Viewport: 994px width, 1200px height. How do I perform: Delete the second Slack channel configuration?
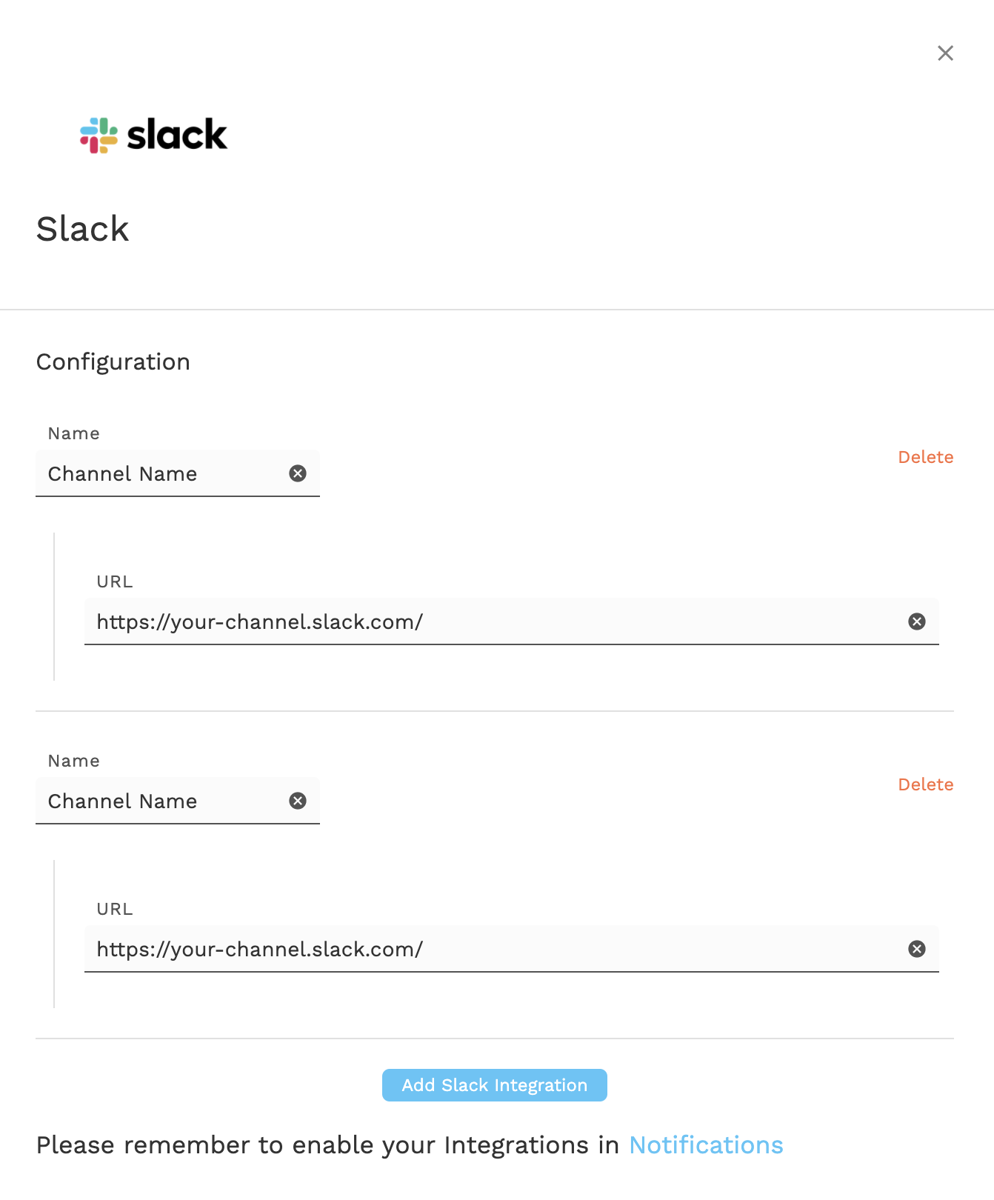926,784
